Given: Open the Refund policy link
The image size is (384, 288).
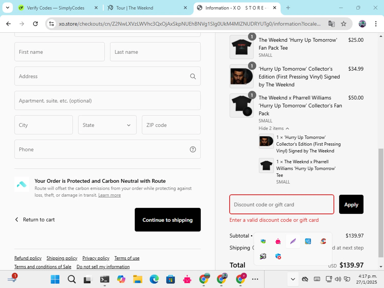Looking at the screenshot, I should [x=28, y=258].
